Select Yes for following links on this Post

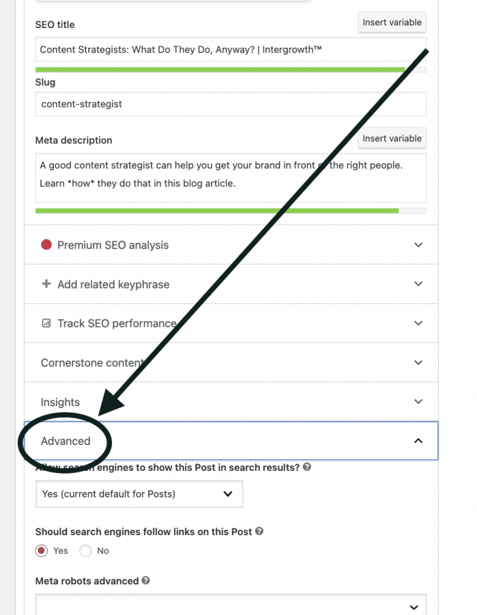point(40,551)
